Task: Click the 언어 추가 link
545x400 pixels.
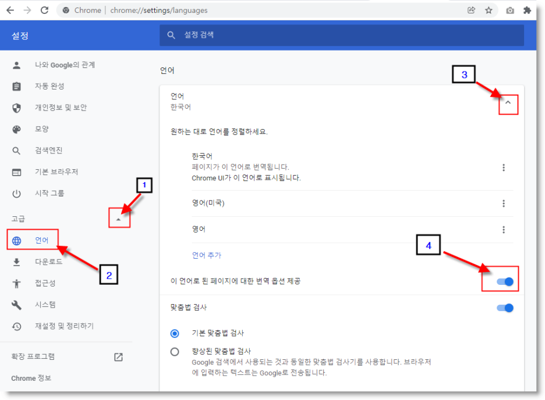Action: pos(207,256)
